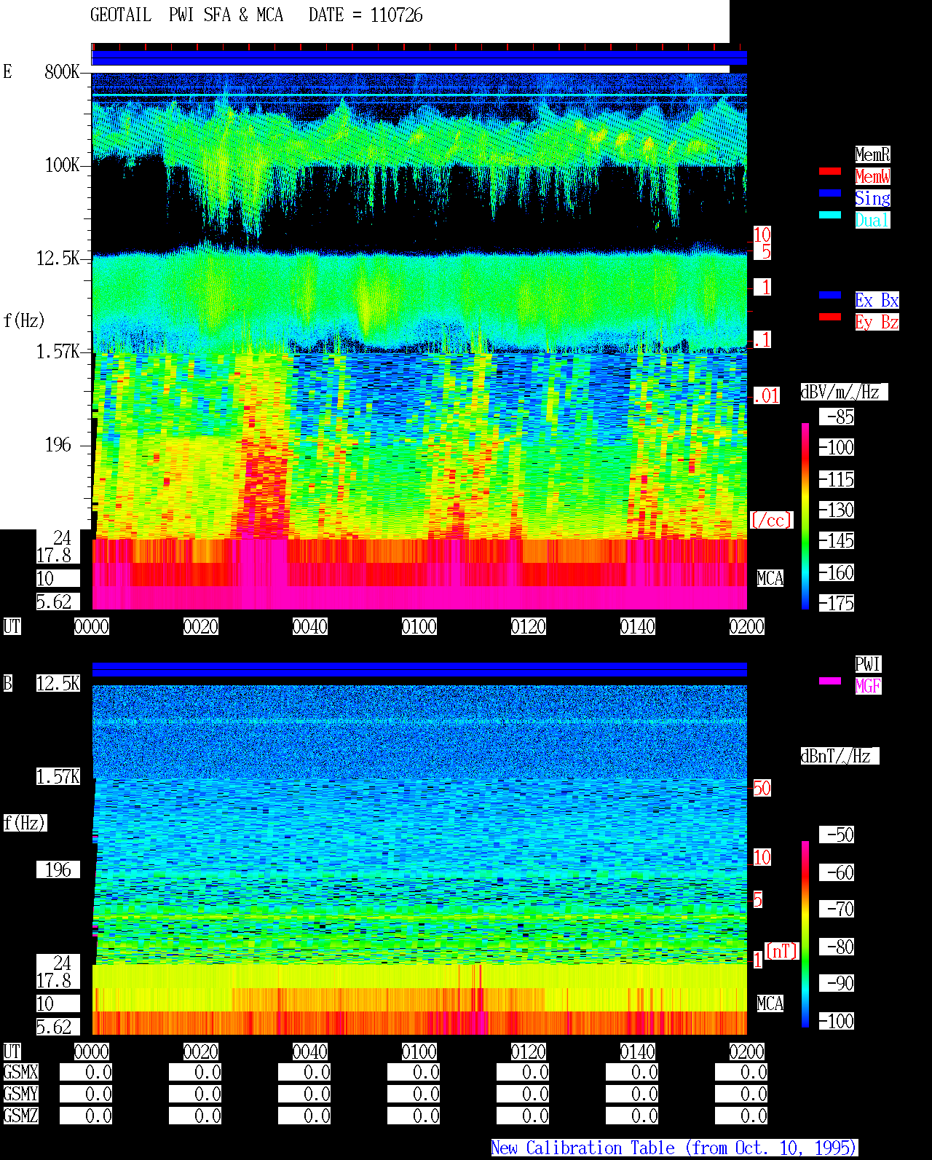Screen dimensions: 932x1160
Task: Click the 0140 UT marker under the B spectrogram
Action: pos(638,1052)
